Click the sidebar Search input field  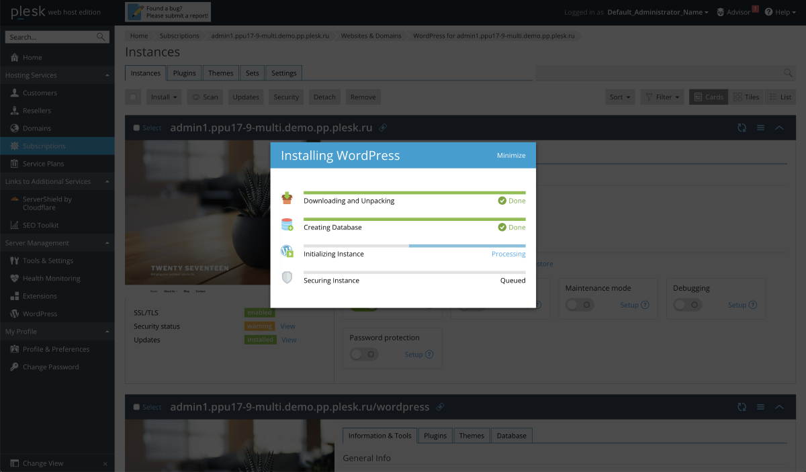point(51,37)
